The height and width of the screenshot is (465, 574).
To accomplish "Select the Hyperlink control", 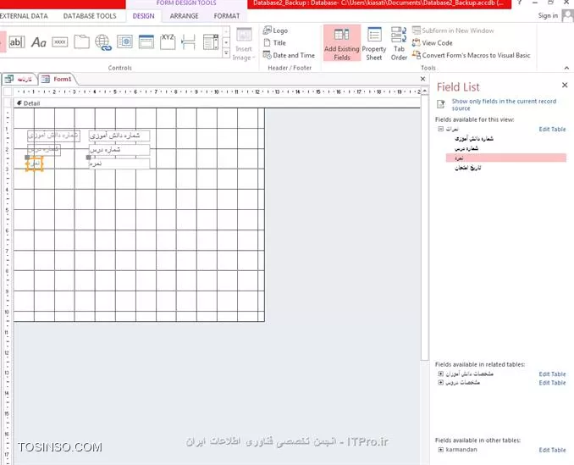I will (x=103, y=42).
